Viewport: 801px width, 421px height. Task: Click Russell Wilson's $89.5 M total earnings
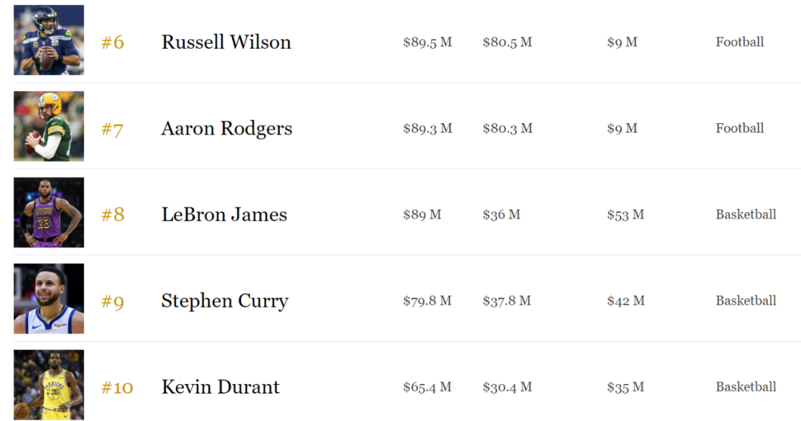(x=427, y=42)
